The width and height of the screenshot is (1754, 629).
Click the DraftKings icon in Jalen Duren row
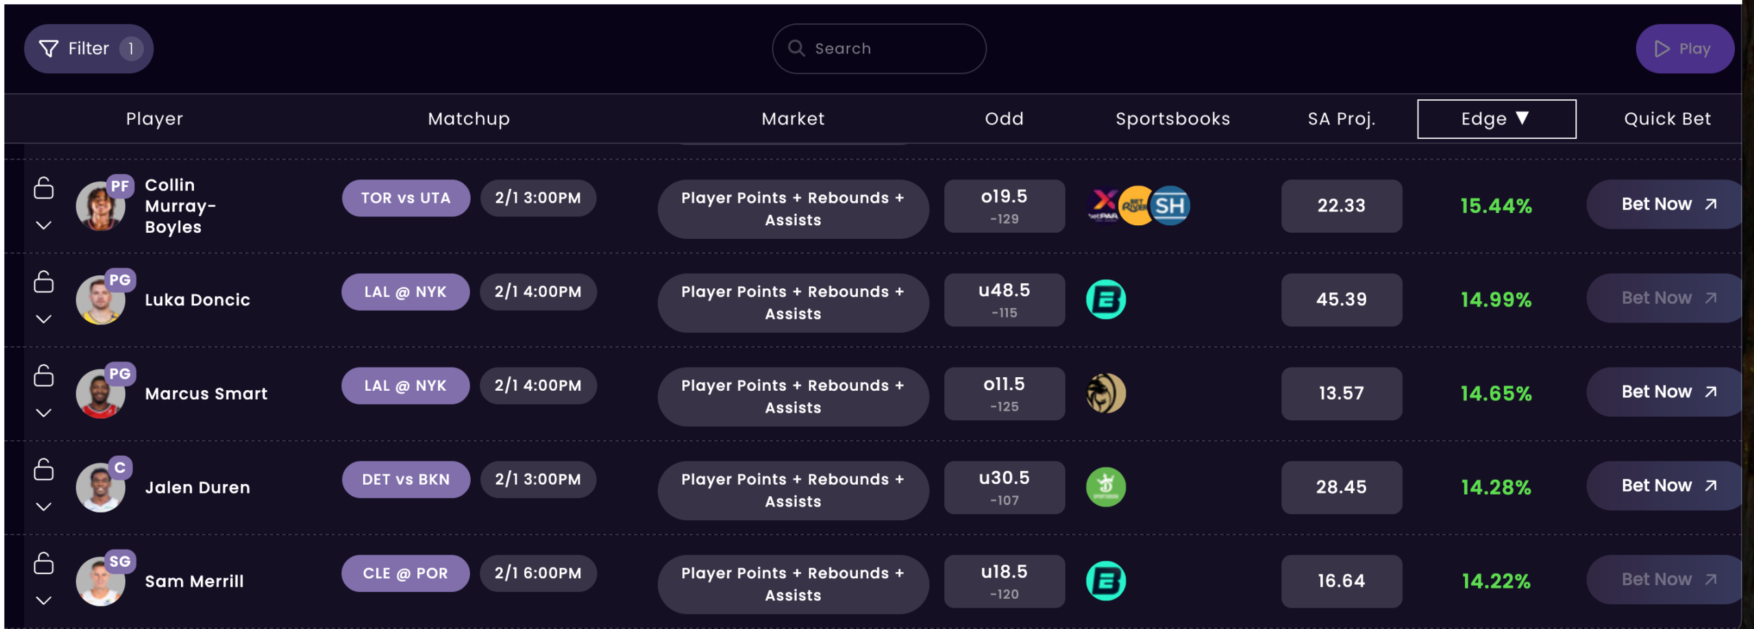pos(1105,487)
